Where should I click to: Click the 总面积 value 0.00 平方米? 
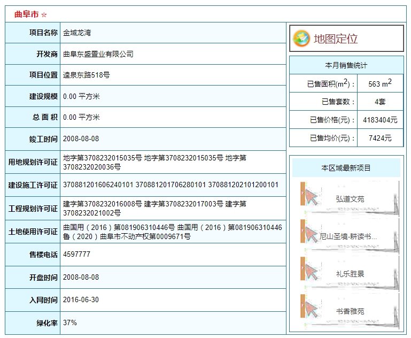pyautogui.click(x=81, y=117)
